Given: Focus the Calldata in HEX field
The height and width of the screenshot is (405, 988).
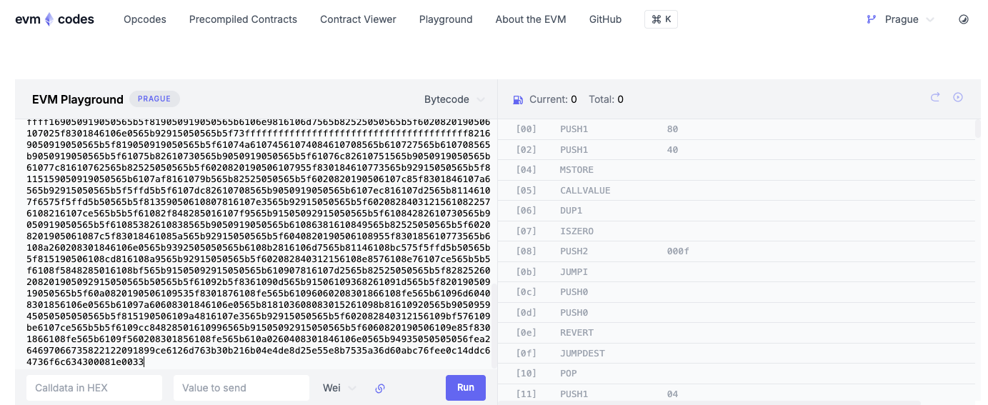Looking at the screenshot, I should pos(94,388).
